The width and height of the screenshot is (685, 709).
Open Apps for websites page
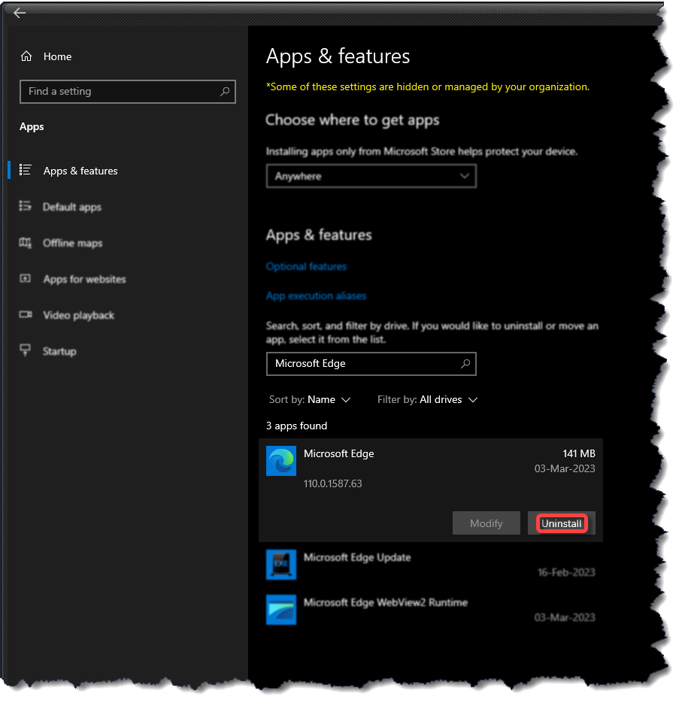[x=84, y=279]
